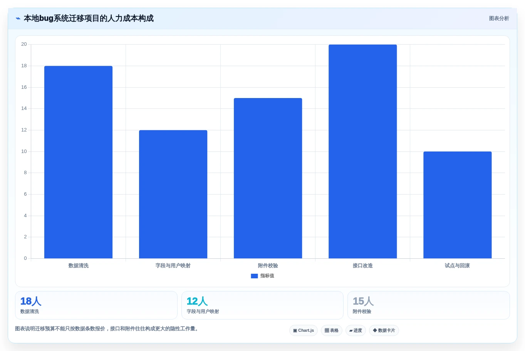Select the 字段与用户映射 bar
Image resolution: width=525 pixels, height=351 pixels.
[x=173, y=194]
